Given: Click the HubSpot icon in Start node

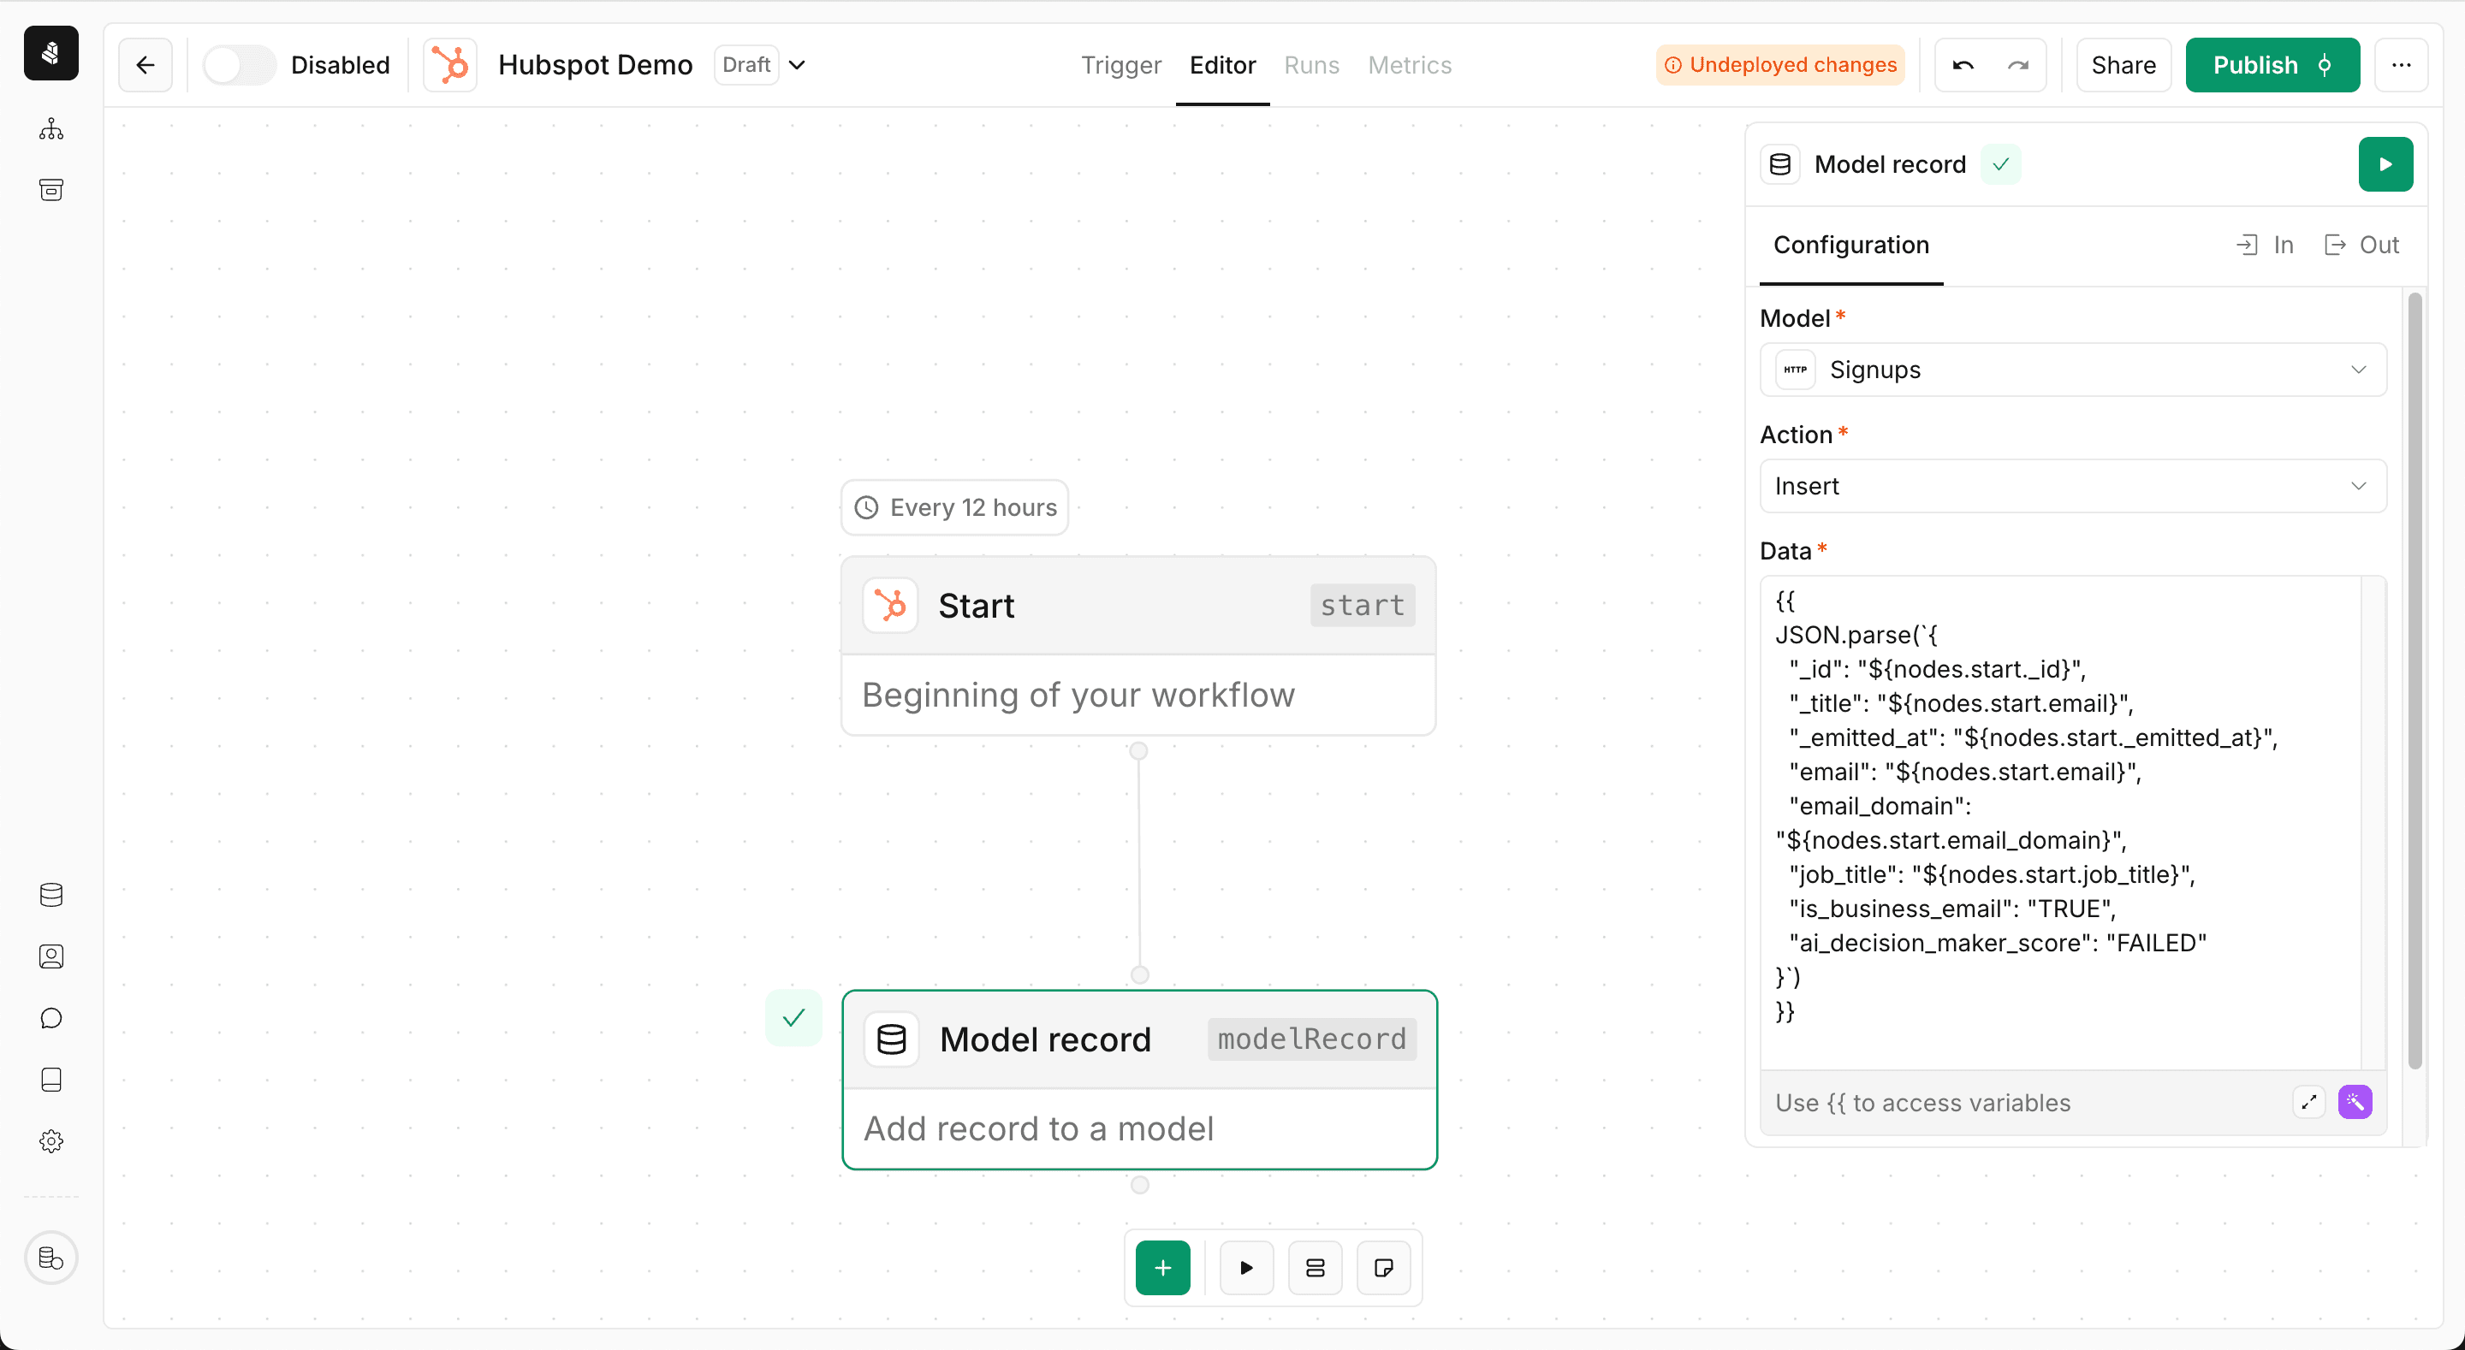Looking at the screenshot, I should 890,606.
